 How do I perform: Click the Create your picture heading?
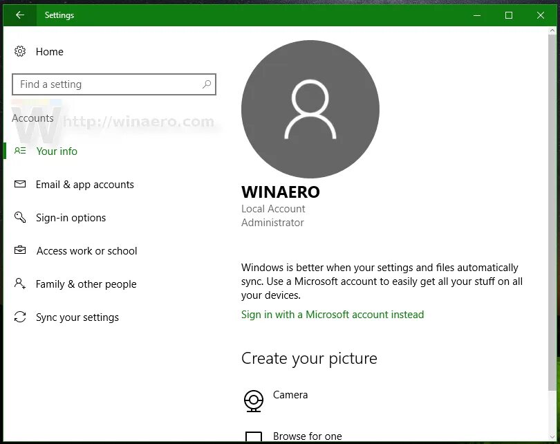coord(309,359)
